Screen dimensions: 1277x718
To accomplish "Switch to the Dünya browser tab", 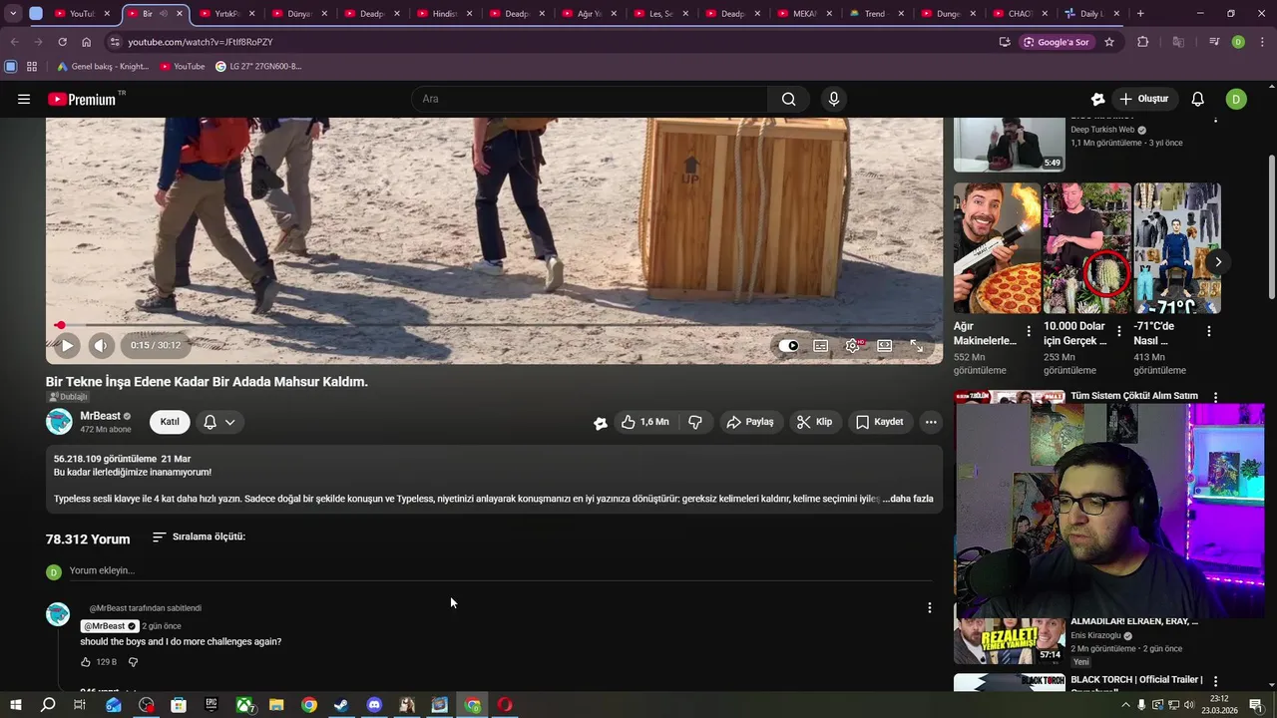I will pyautogui.click(x=299, y=14).
